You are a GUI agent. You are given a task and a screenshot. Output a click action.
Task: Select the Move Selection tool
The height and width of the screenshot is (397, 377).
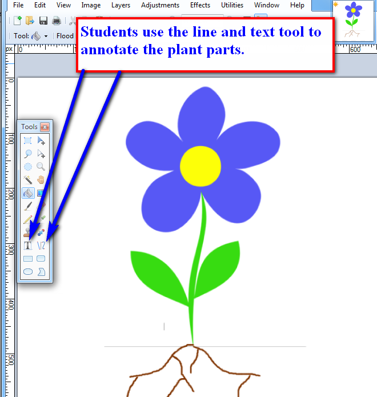pyautogui.click(x=41, y=154)
